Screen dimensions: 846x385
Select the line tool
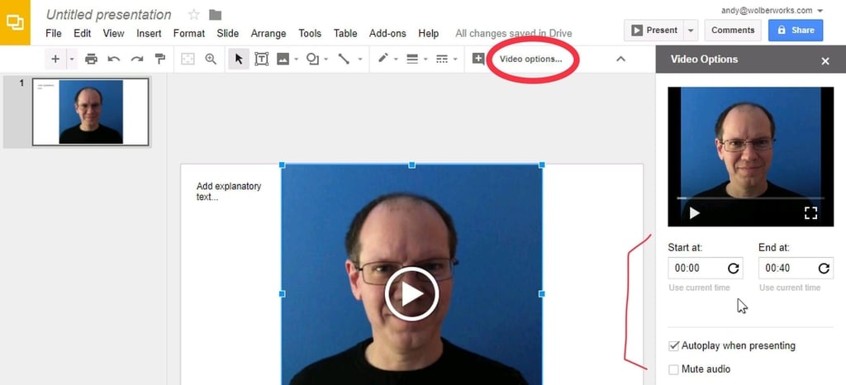tap(344, 59)
